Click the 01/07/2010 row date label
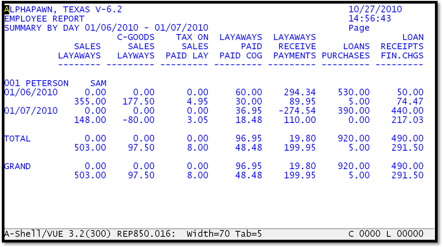 click(31, 111)
